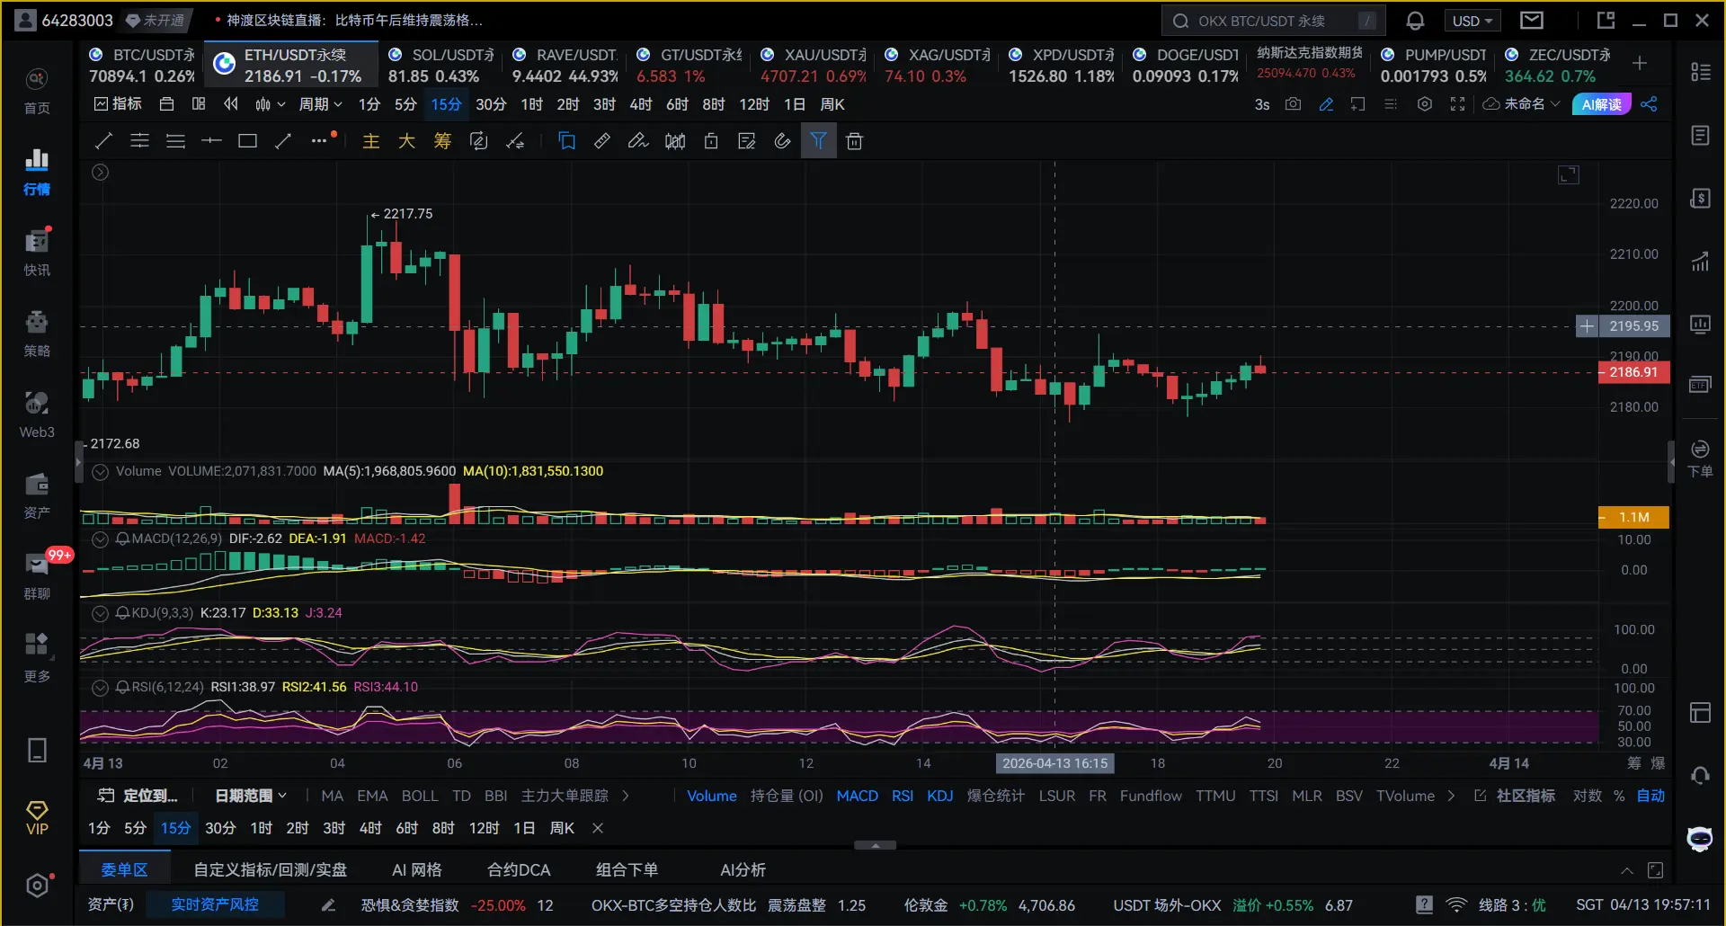Viewport: 1726px width, 926px height.
Task: Select the 1时 timeframe in top toolbar
Action: pos(531,104)
